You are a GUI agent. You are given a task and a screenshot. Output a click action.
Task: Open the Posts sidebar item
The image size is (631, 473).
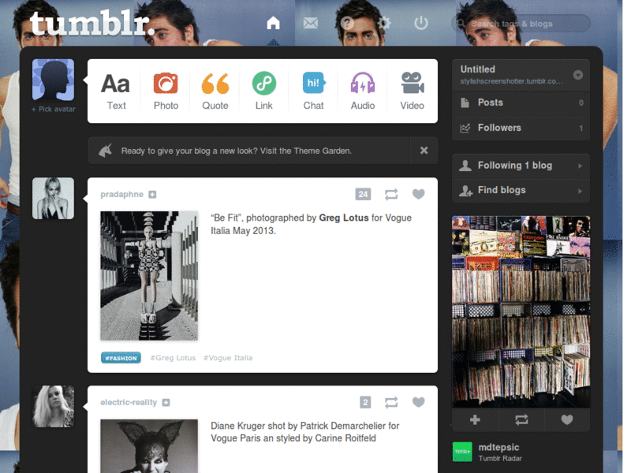[x=521, y=102]
